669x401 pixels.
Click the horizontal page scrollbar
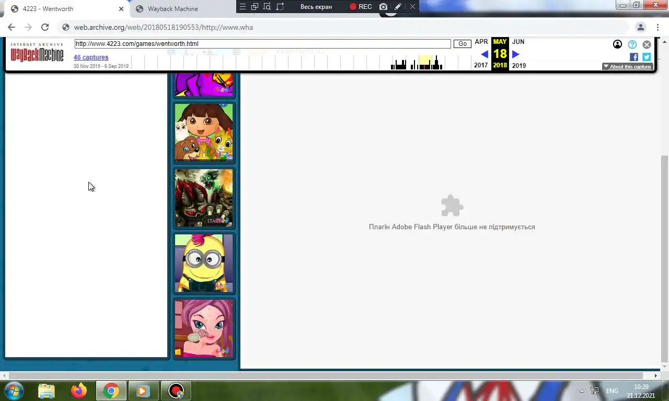pos(325,375)
